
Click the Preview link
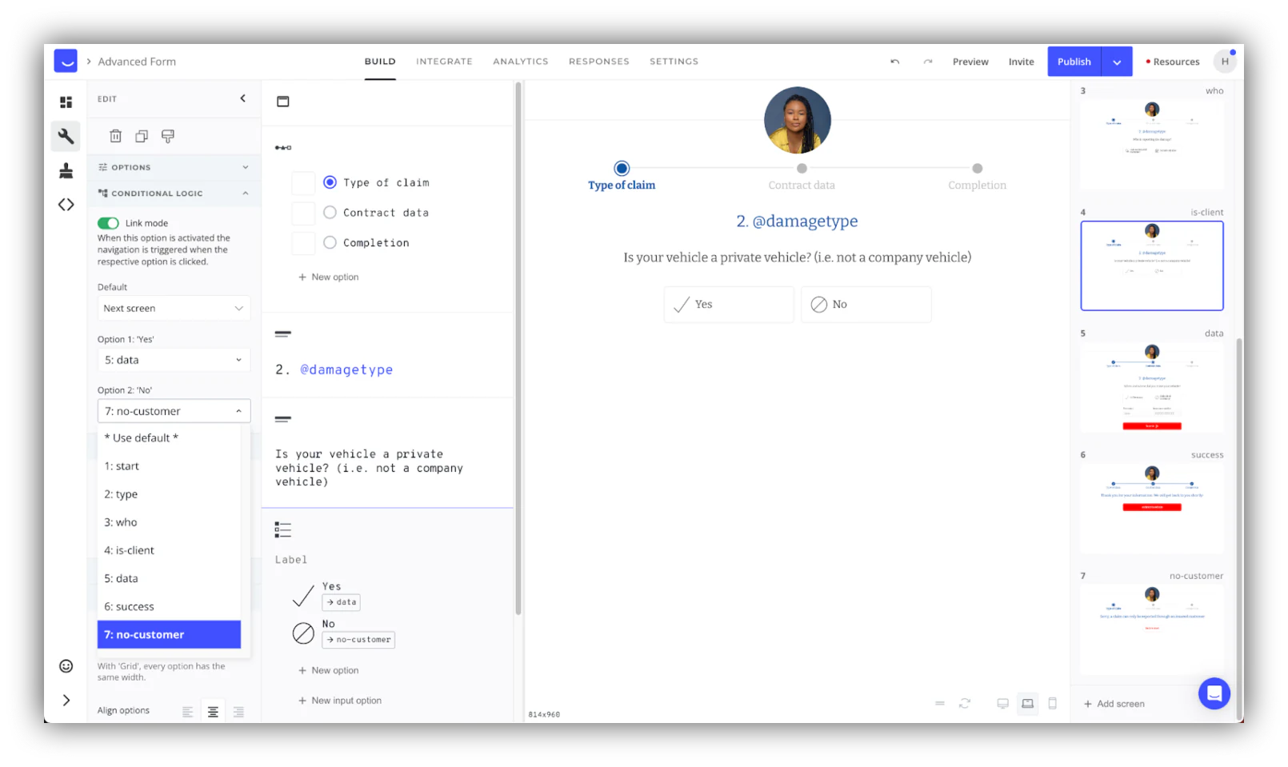970,62
